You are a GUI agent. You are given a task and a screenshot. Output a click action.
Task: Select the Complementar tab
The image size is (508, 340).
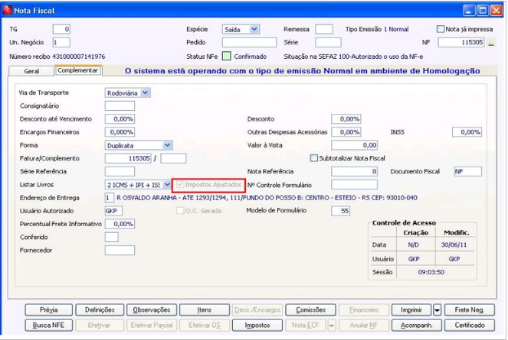(x=77, y=70)
